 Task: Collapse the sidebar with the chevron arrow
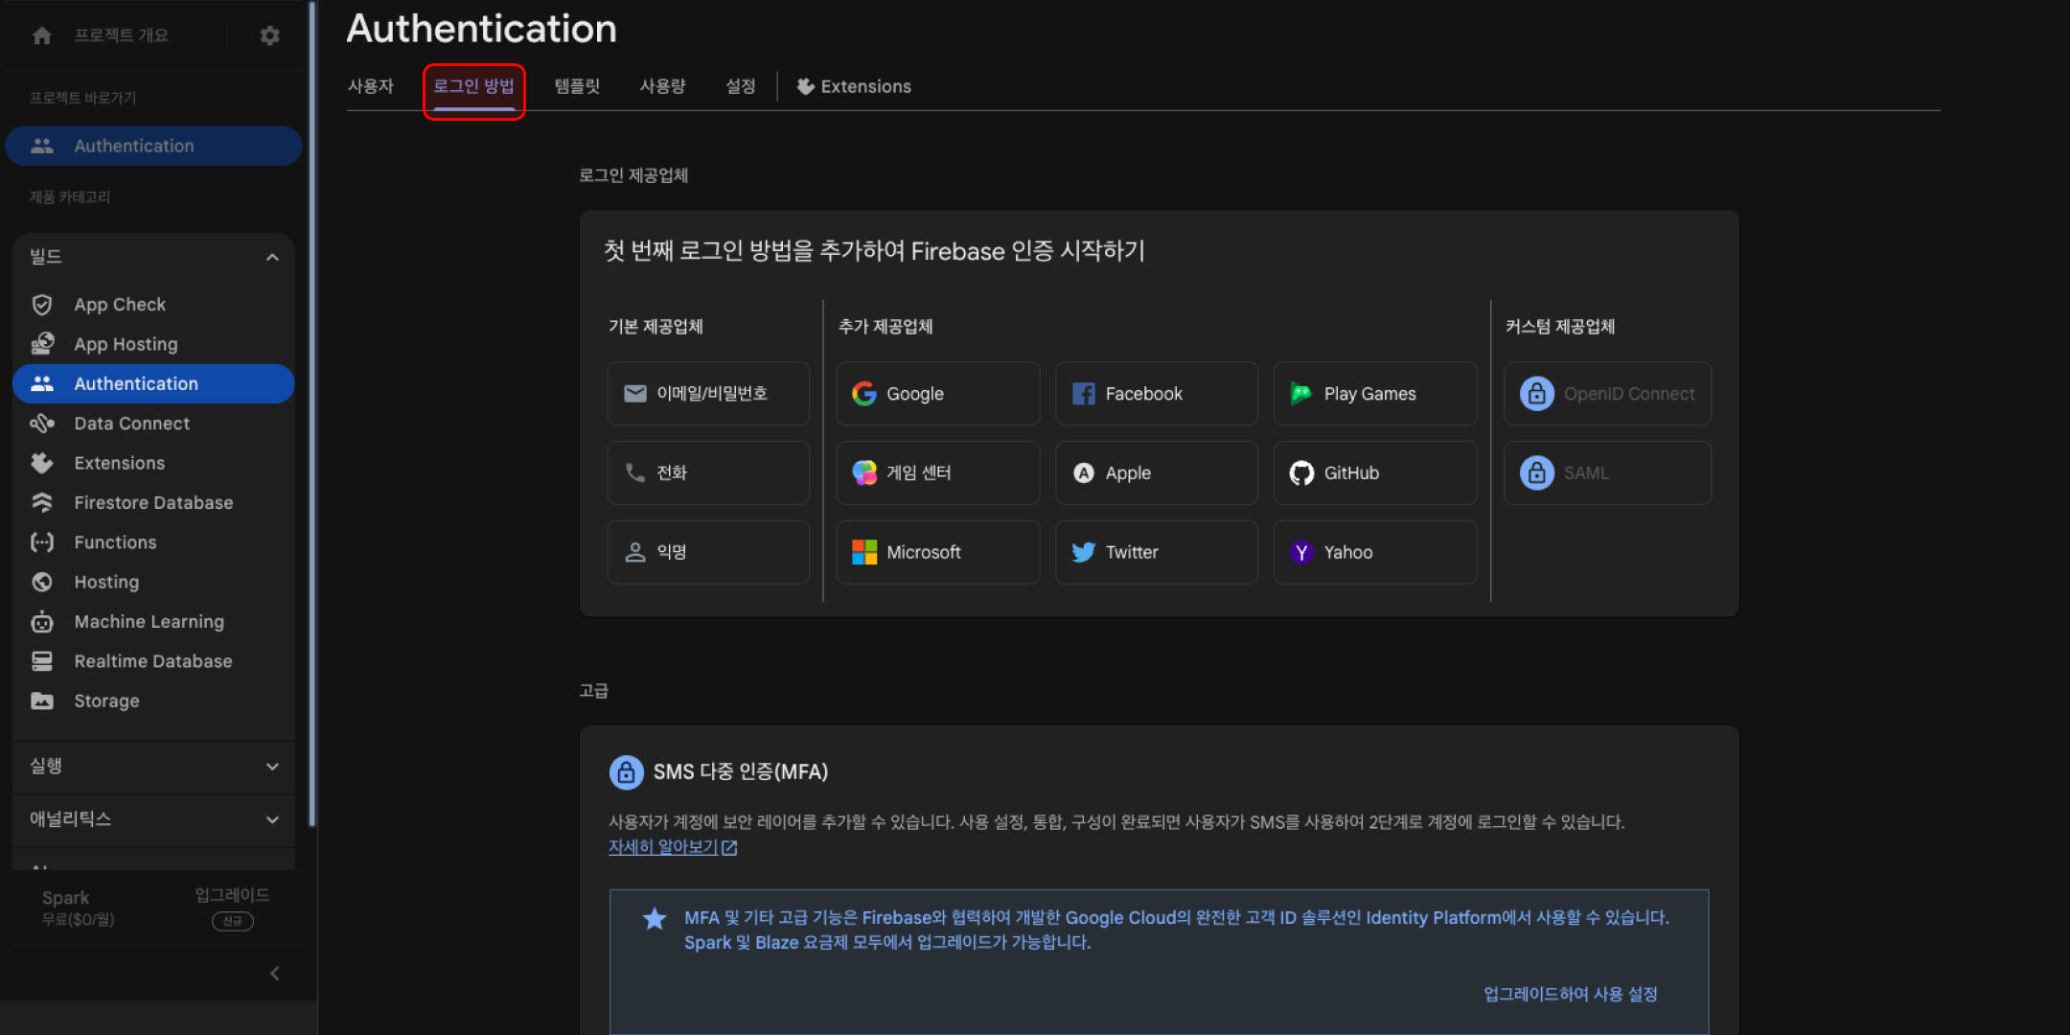[275, 974]
